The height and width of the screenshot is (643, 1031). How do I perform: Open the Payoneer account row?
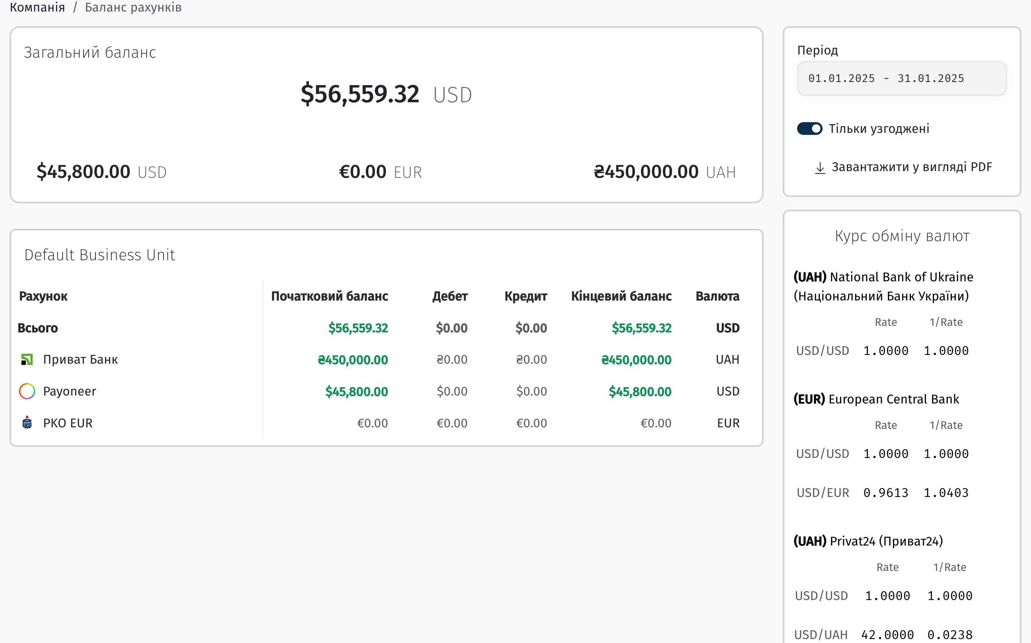click(x=70, y=391)
